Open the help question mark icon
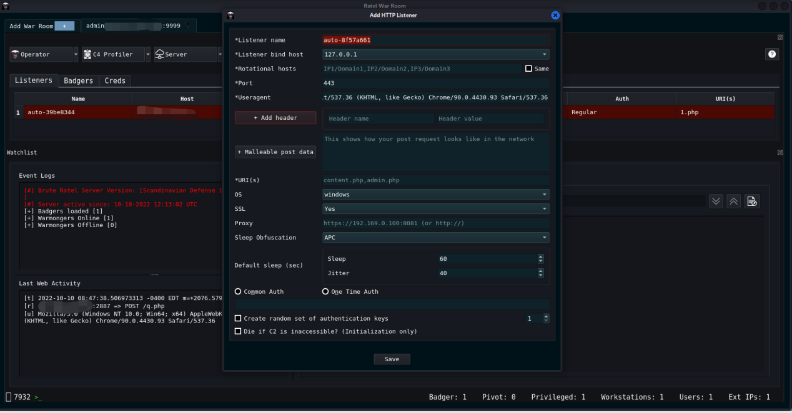Viewport: 792px width, 413px height. click(772, 54)
